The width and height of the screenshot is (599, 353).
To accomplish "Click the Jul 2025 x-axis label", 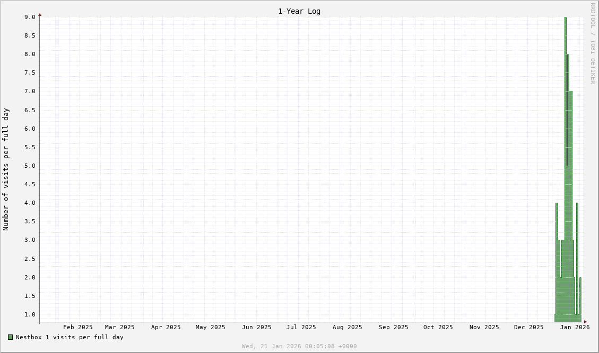I will (301, 327).
